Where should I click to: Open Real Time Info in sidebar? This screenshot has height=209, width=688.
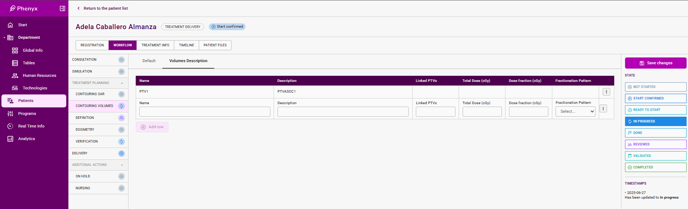[x=31, y=126]
